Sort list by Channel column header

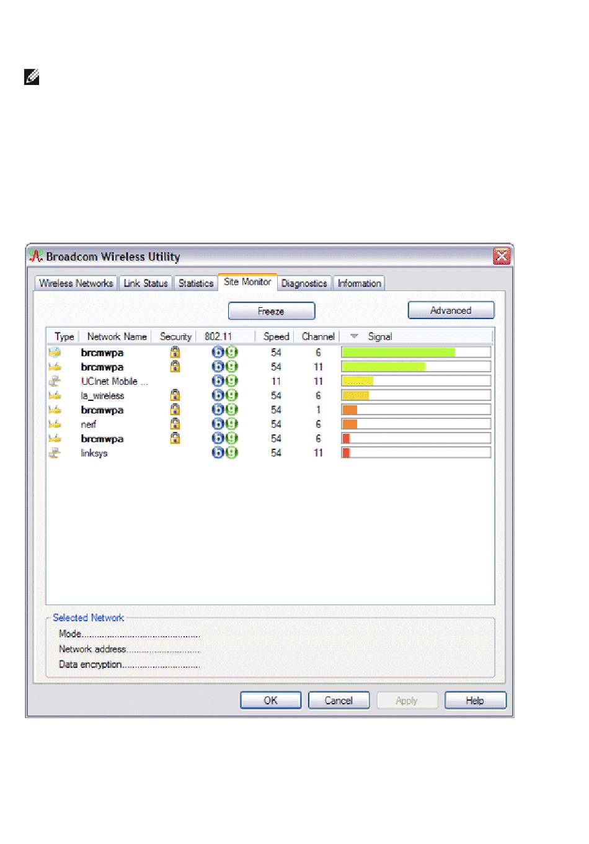[318, 336]
